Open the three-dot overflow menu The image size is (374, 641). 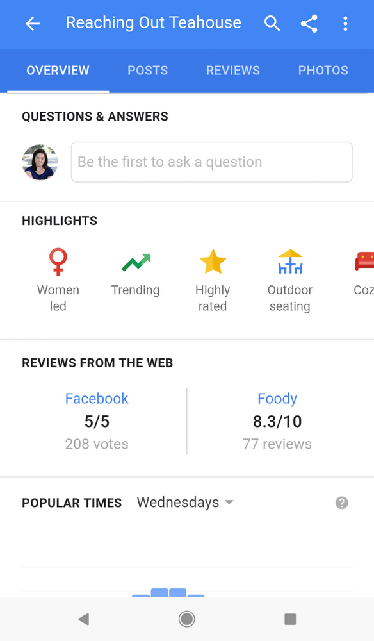pos(345,23)
